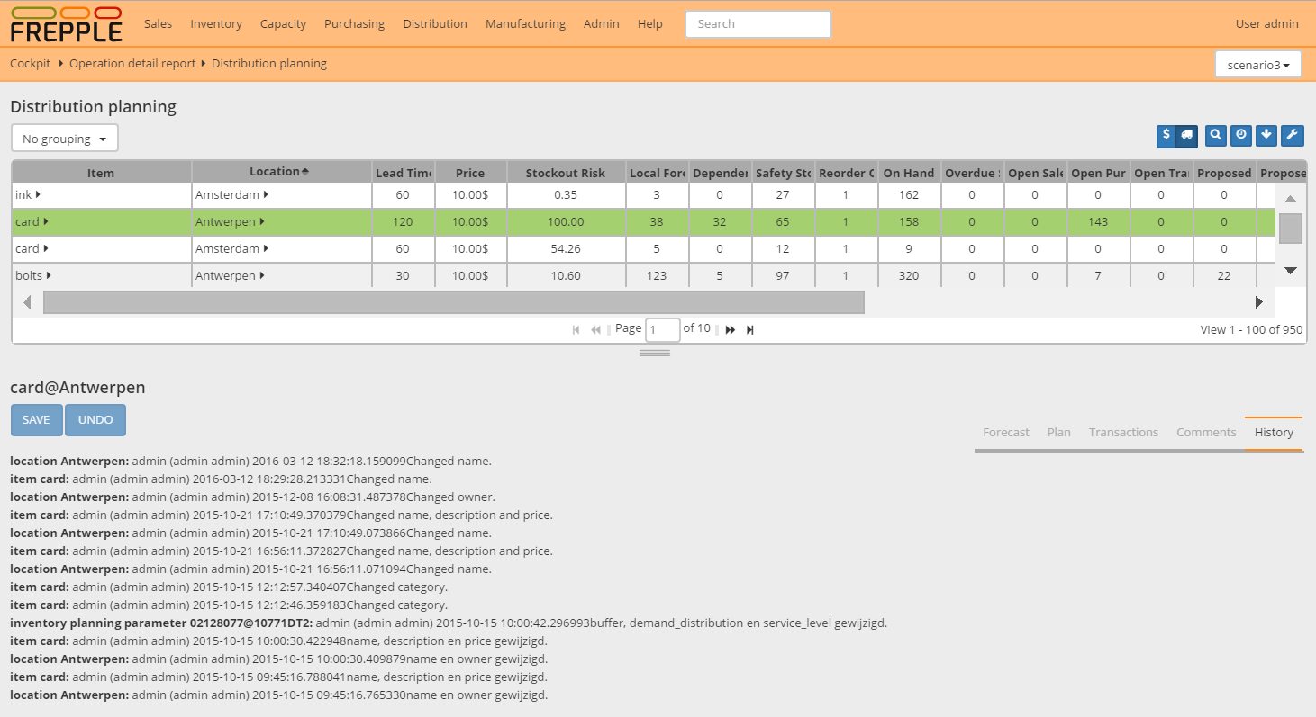This screenshot has width=1316, height=717.
Task: Click the frePPLe logo
Action: (66, 24)
